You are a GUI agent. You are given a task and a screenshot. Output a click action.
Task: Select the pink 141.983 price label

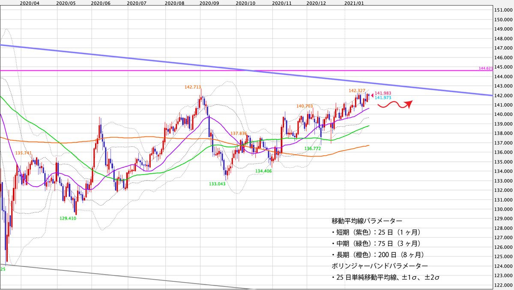tap(383, 93)
